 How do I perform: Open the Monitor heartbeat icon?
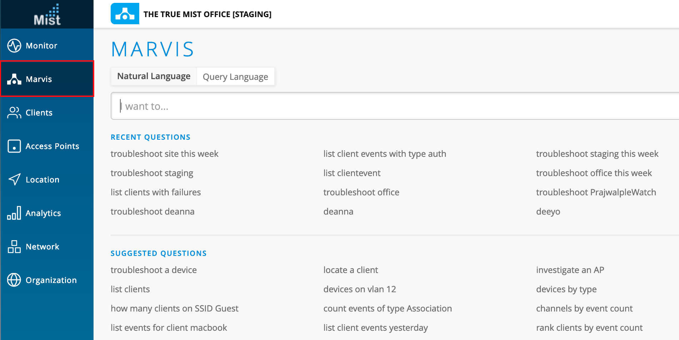(14, 46)
